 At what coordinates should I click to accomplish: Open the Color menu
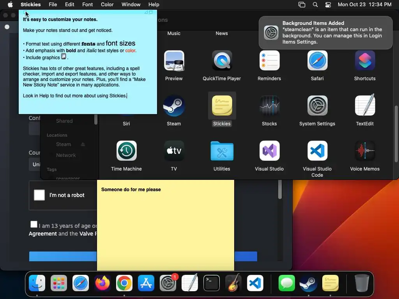107,5
